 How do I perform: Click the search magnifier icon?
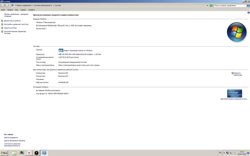(x=248, y=6)
